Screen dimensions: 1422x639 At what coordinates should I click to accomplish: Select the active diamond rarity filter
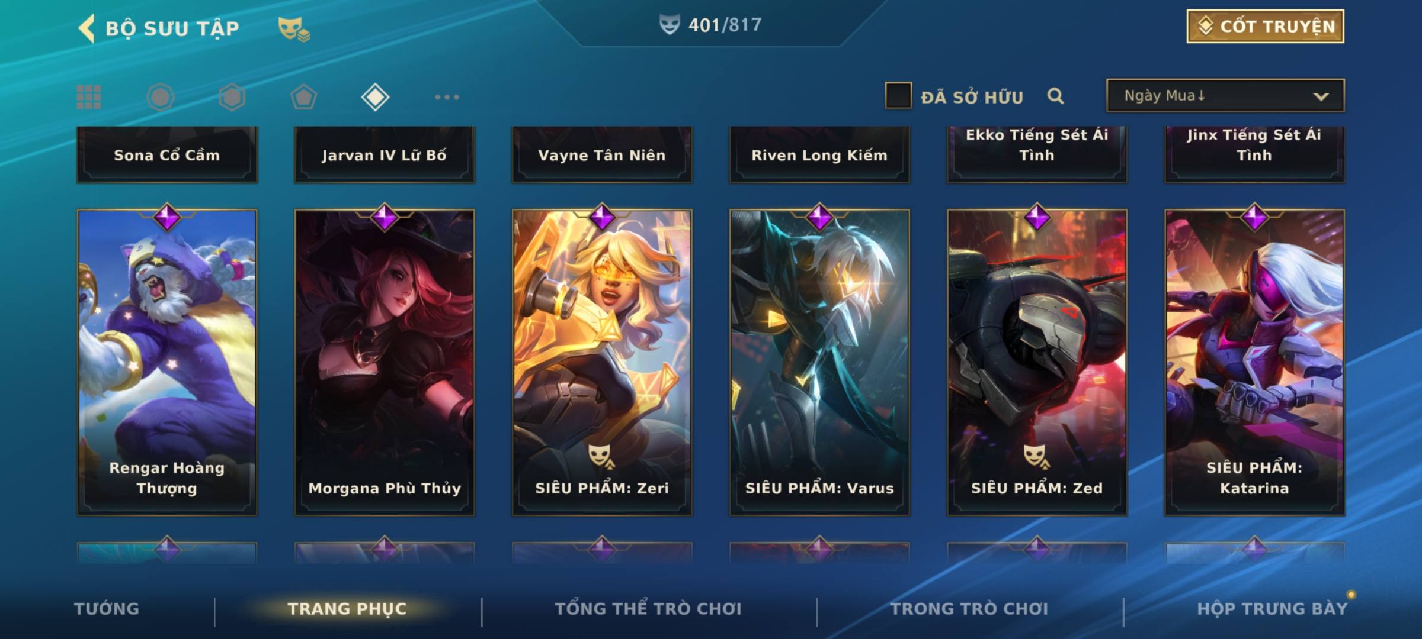coord(375,97)
